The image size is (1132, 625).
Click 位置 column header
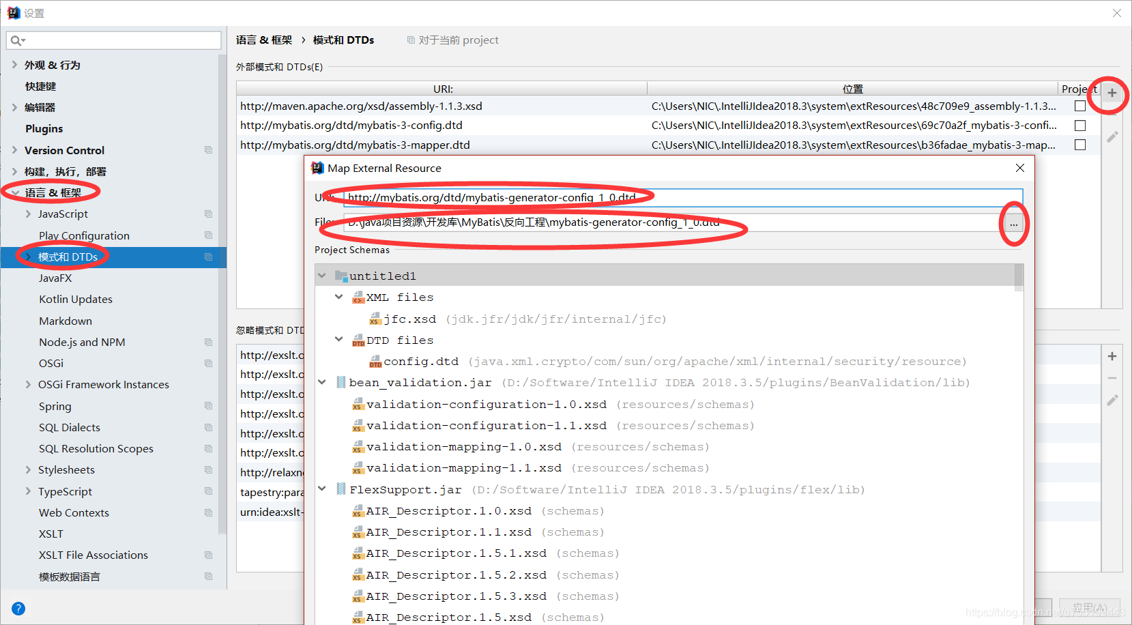tap(853, 89)
